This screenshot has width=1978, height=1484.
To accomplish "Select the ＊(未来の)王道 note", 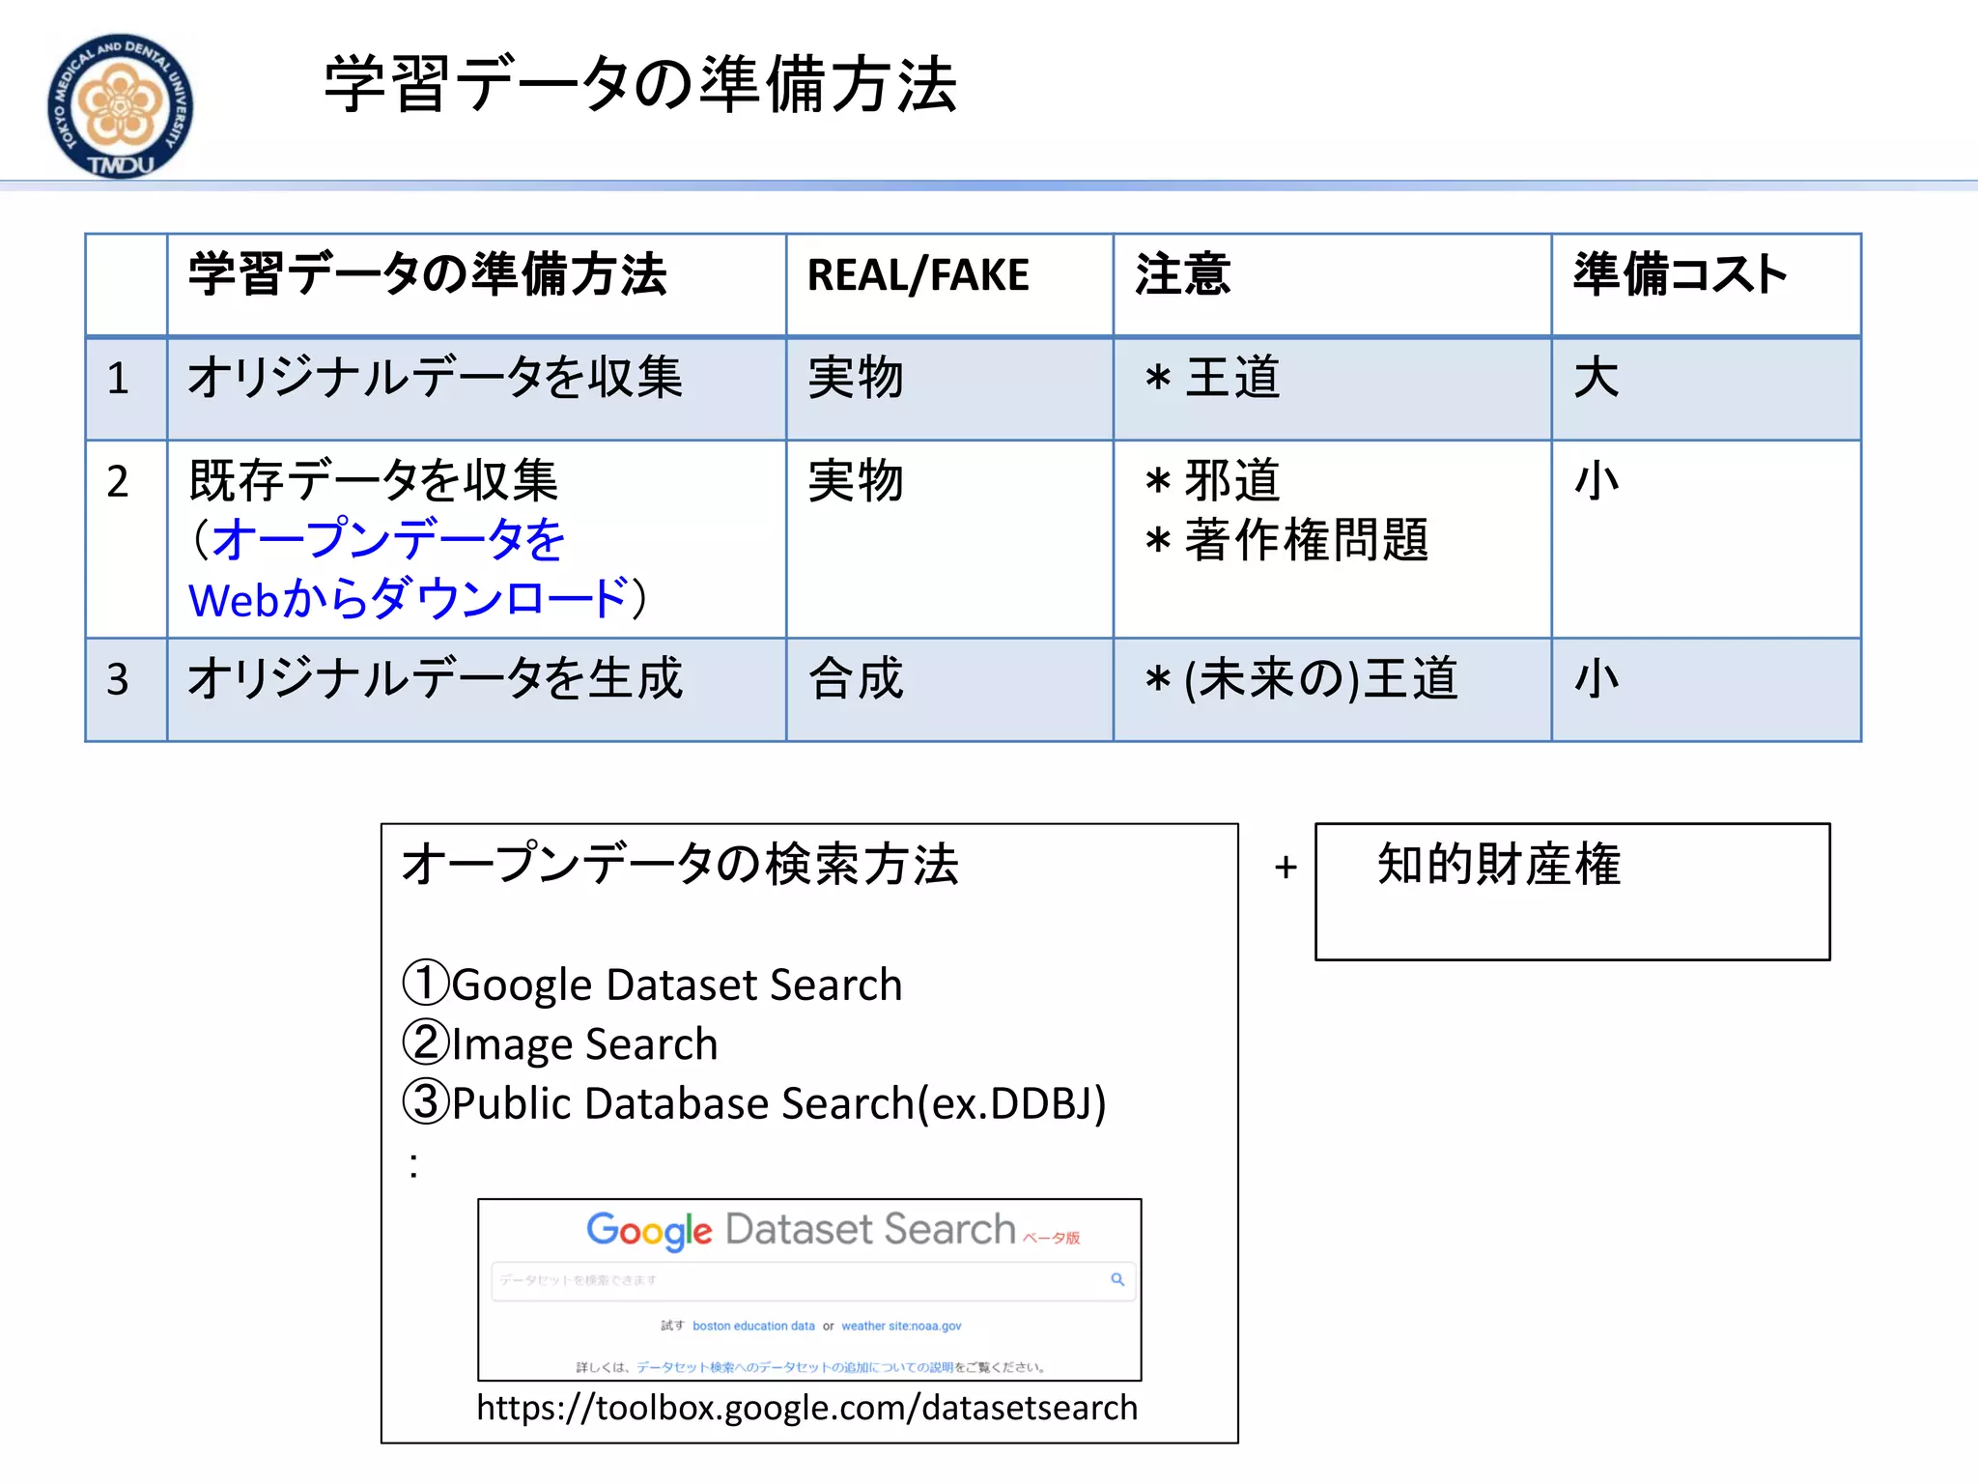I will tap(1300, 678).
